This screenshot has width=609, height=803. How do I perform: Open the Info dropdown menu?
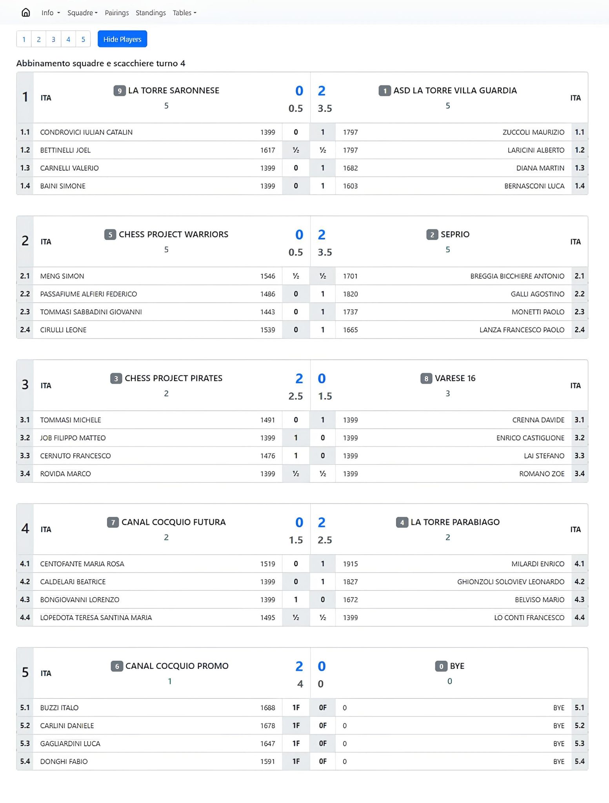pyautogui.click(x=50, y=13)
